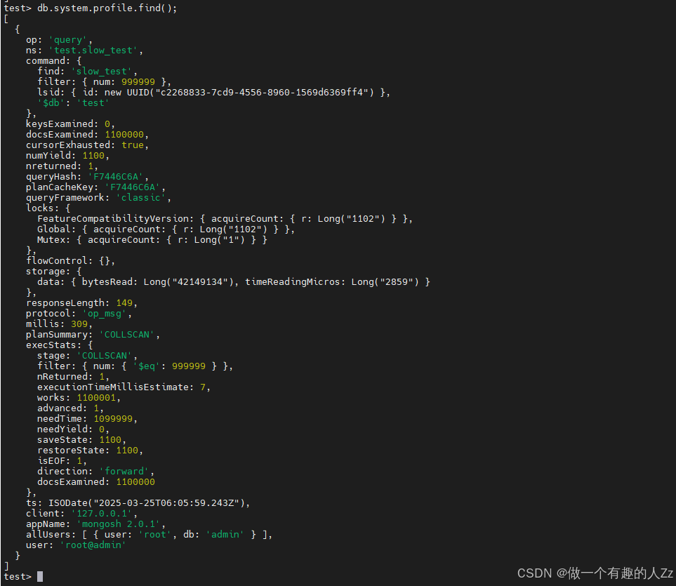Viewport: 676px width, 586px height.
Task: Select the 'query' value after op field
Action: [x=67, y=39]
